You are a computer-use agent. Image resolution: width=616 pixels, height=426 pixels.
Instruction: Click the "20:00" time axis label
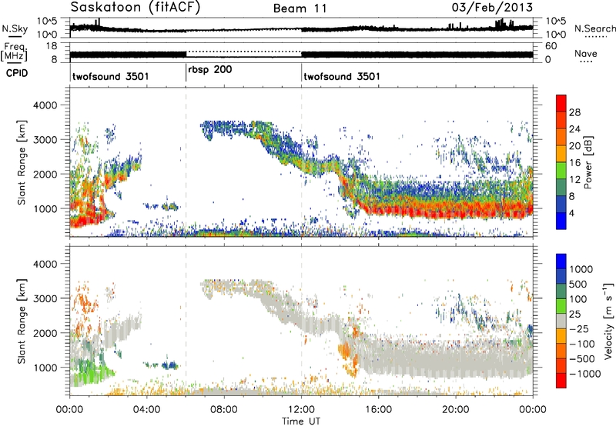[x=455, y=410]
